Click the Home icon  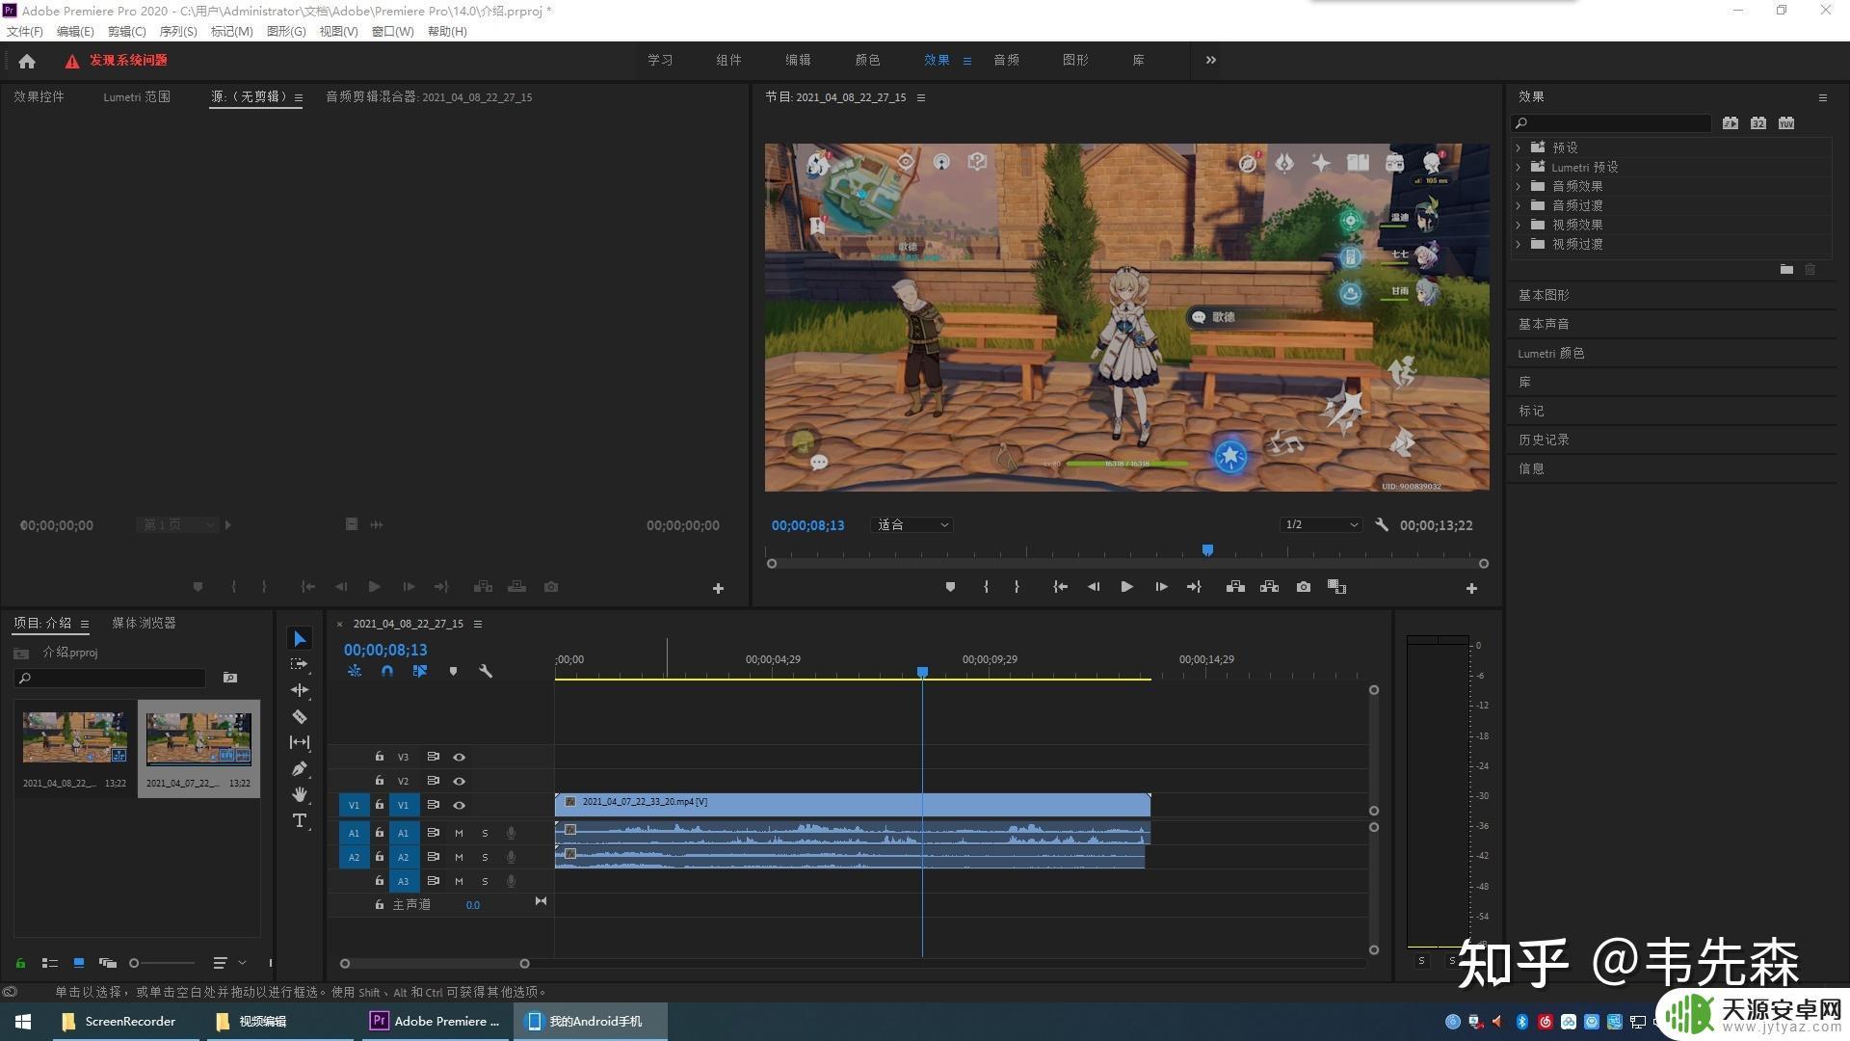[27, 61]
